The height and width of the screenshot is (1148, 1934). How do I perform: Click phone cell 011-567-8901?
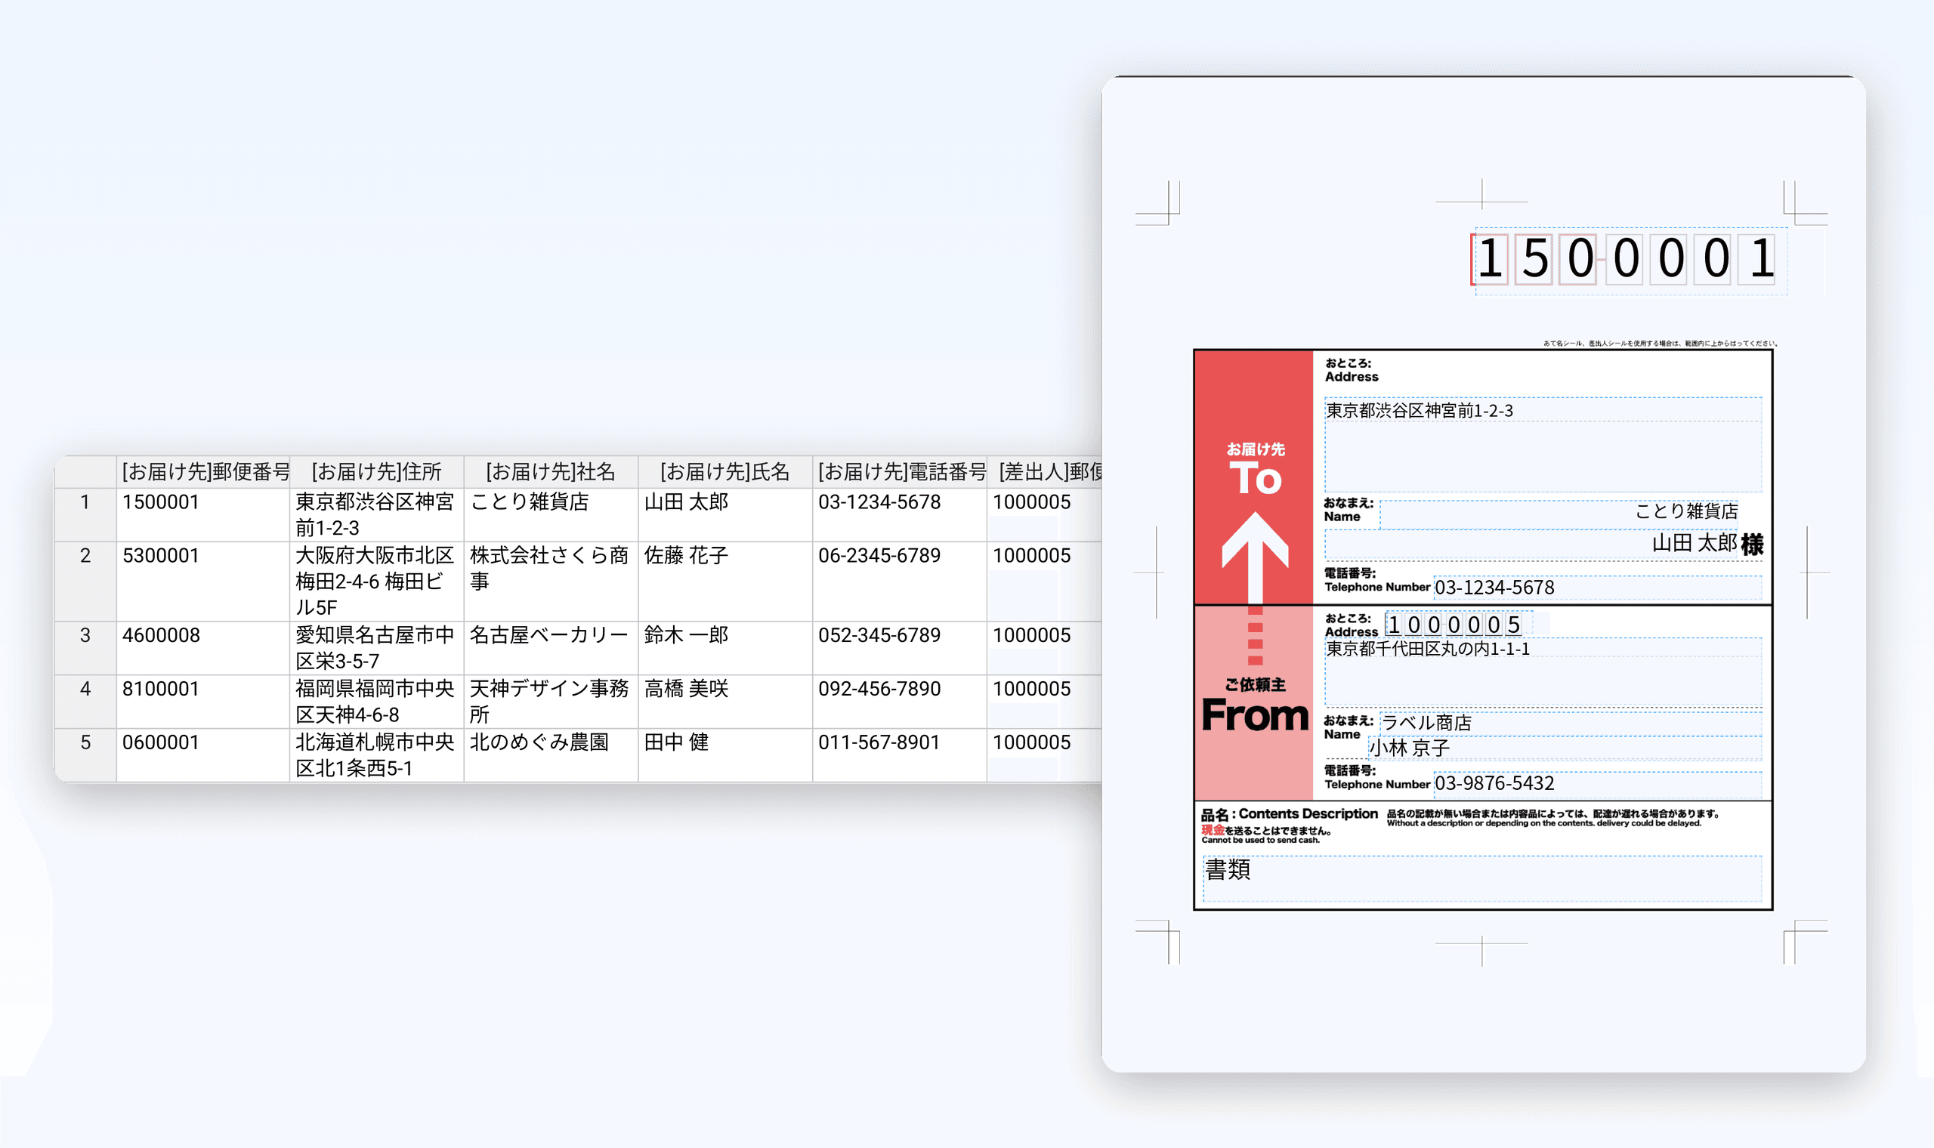point(900,755)
